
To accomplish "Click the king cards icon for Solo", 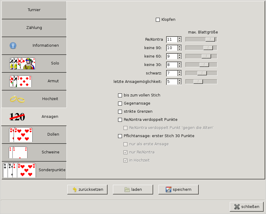I will click(22, 64).
